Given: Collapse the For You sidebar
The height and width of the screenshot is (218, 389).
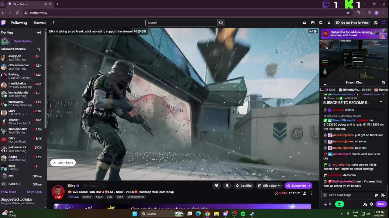Looking at the screenshot, I should point(39,33).
